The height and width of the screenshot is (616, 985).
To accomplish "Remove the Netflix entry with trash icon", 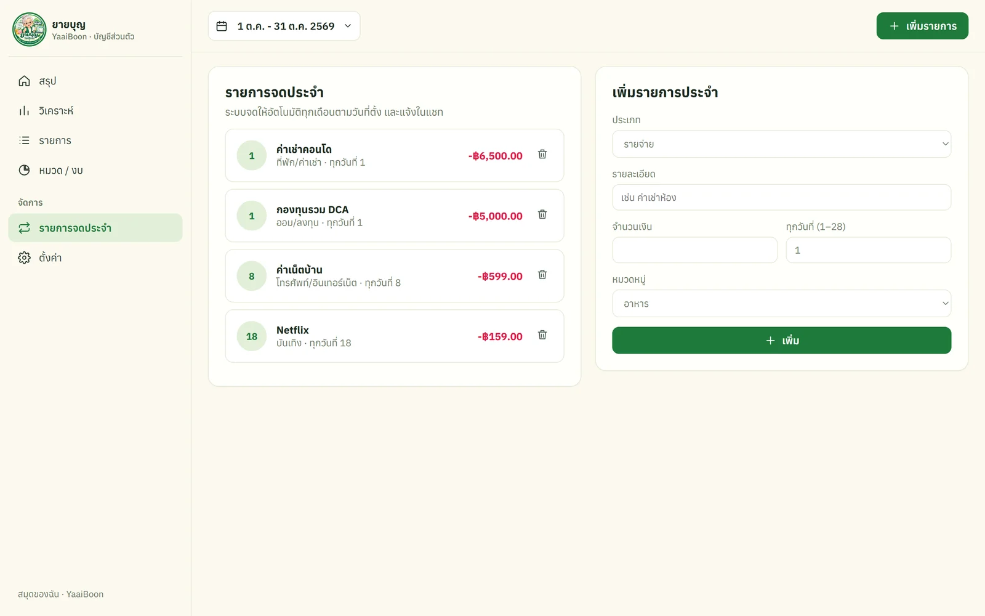I will coord(542,335).
